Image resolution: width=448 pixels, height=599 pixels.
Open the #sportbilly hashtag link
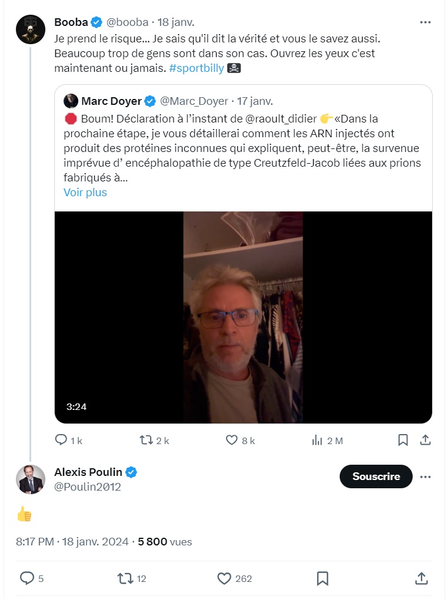tap(197, 68)
